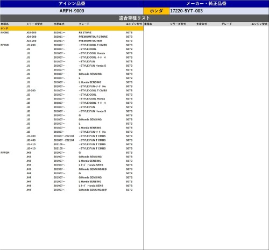Click 車種名 column header in left table

pyautogui.click(x=5, y=24)
